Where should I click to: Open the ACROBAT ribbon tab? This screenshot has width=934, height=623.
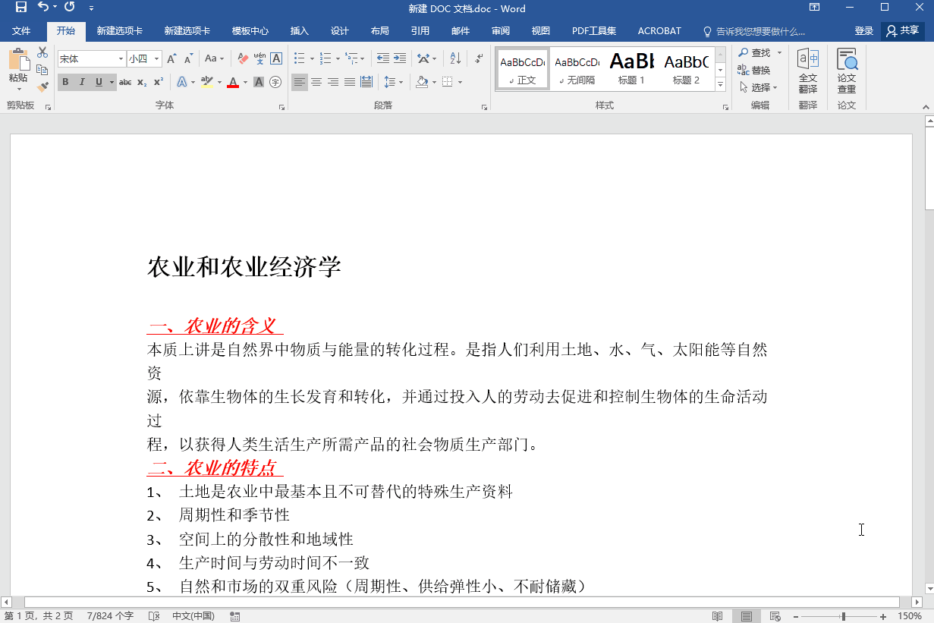click(659, 31)
